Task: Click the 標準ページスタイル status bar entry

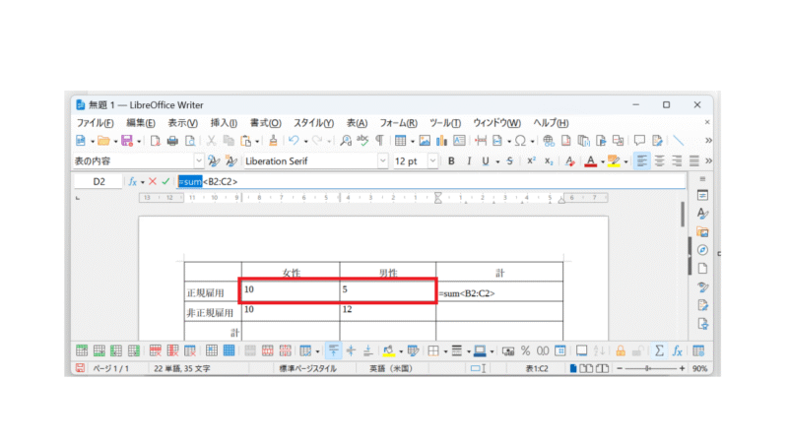Action: 307,368
